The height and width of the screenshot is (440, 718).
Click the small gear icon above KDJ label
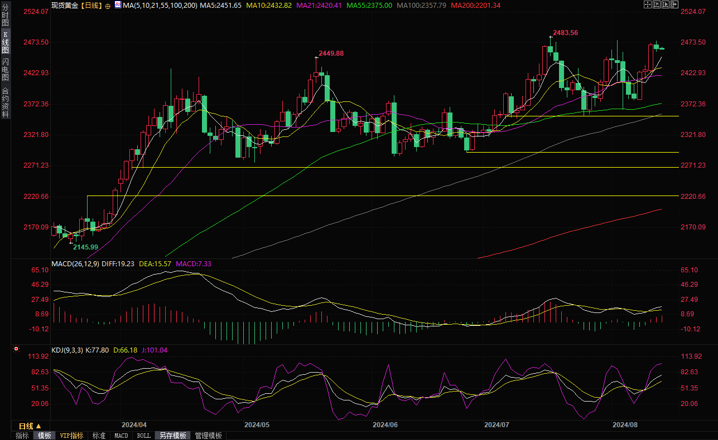(x=16, y=349)
